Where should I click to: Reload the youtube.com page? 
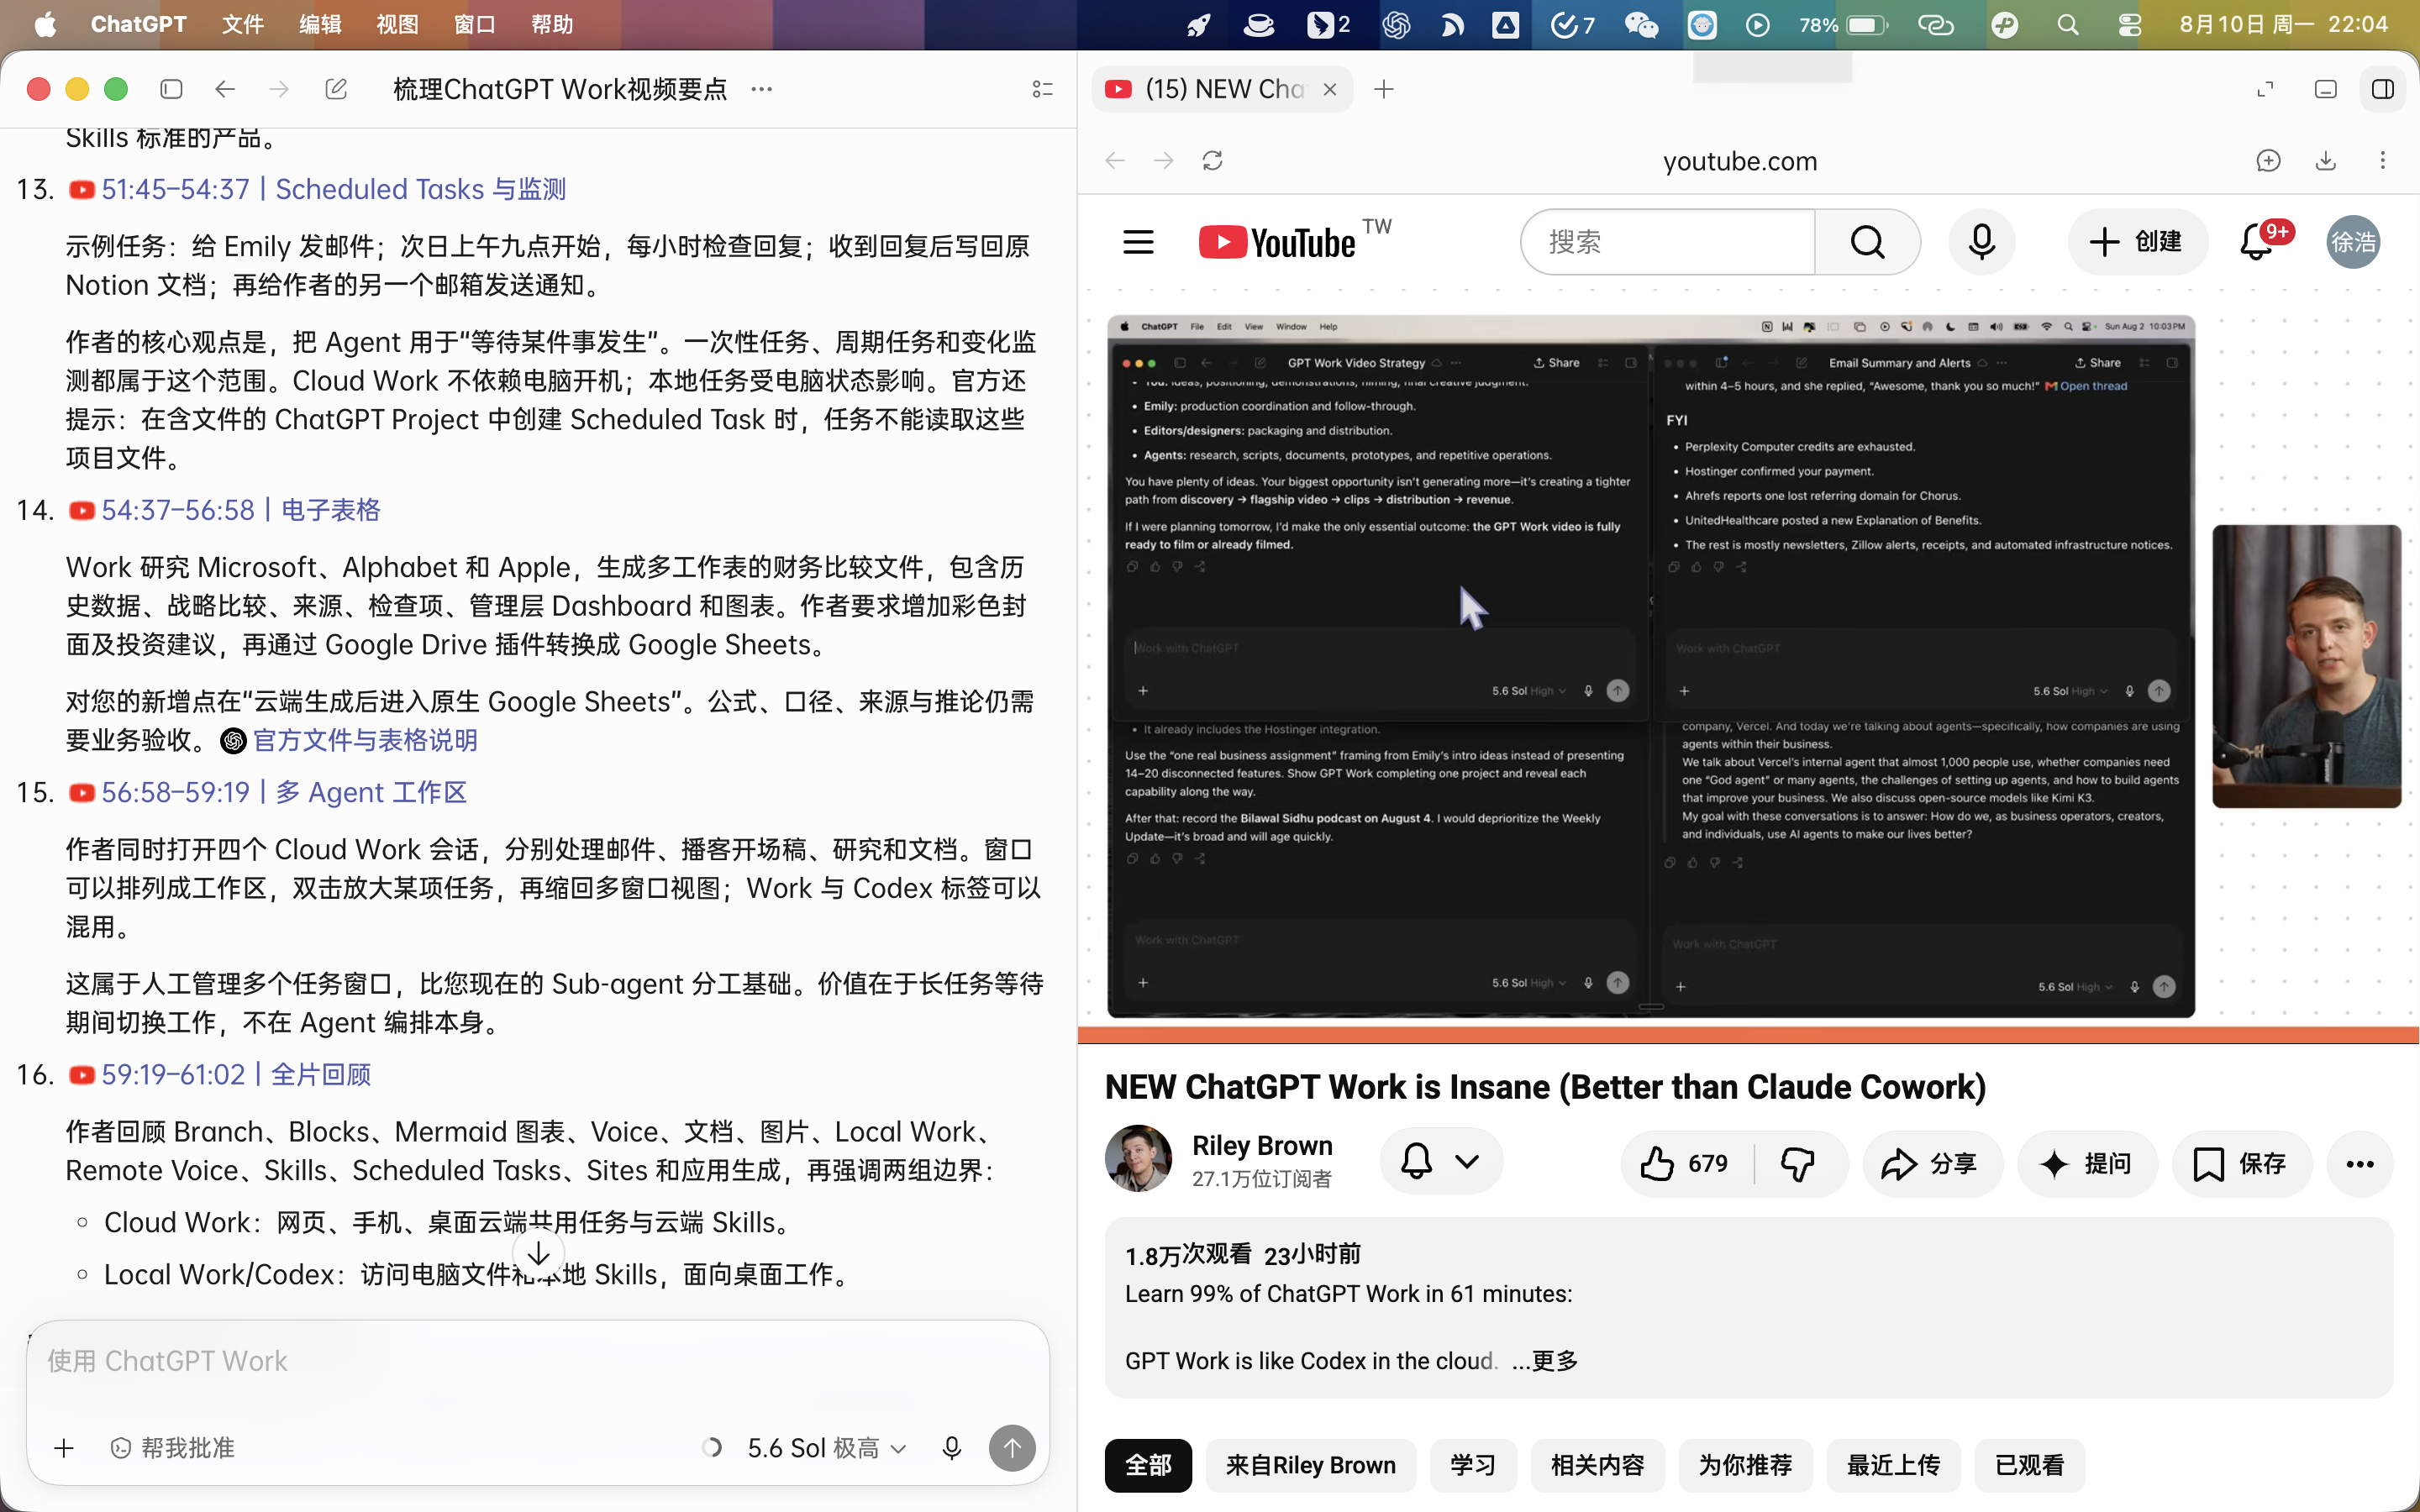[1212, 161]
